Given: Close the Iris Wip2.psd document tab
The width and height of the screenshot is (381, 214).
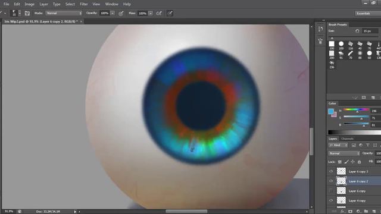Looking at the screenshot, I should pos(81,21).
